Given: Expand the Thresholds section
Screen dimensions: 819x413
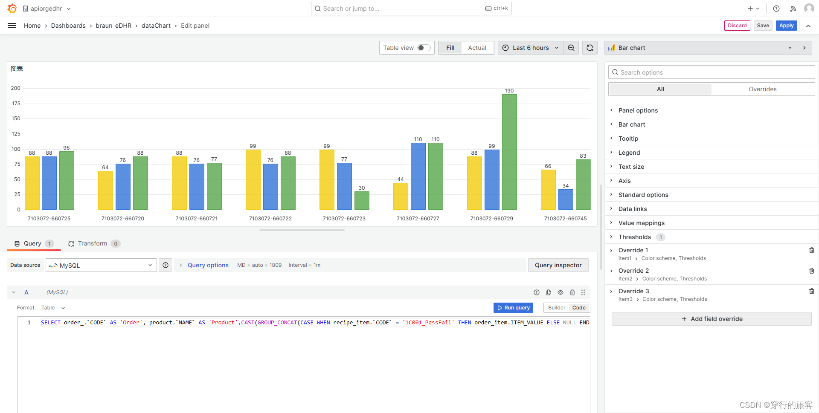Looking at the screenshot, I should 635,237.
